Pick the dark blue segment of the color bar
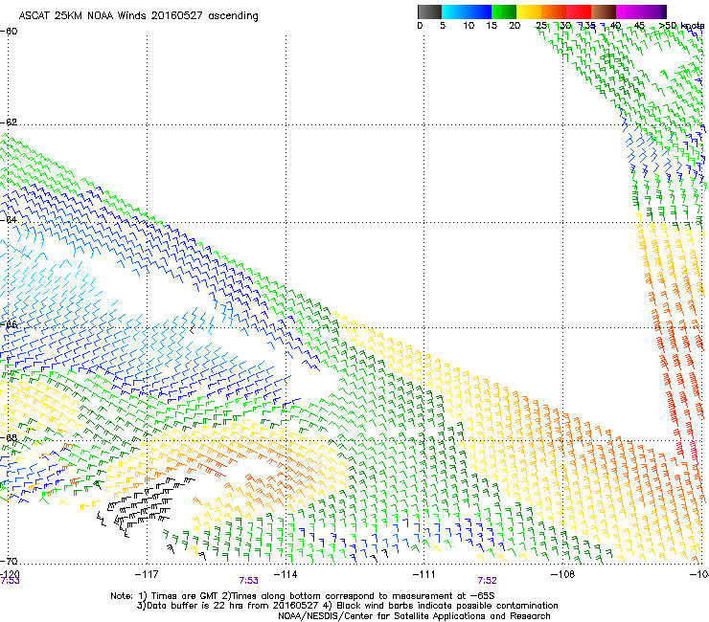This screenshot has height=622, width=709. coord(478,11)
